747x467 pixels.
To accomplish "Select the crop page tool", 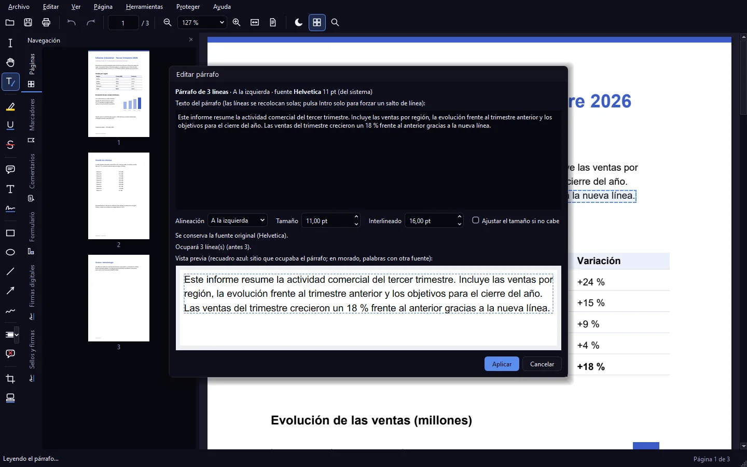I will pos(10,379).
